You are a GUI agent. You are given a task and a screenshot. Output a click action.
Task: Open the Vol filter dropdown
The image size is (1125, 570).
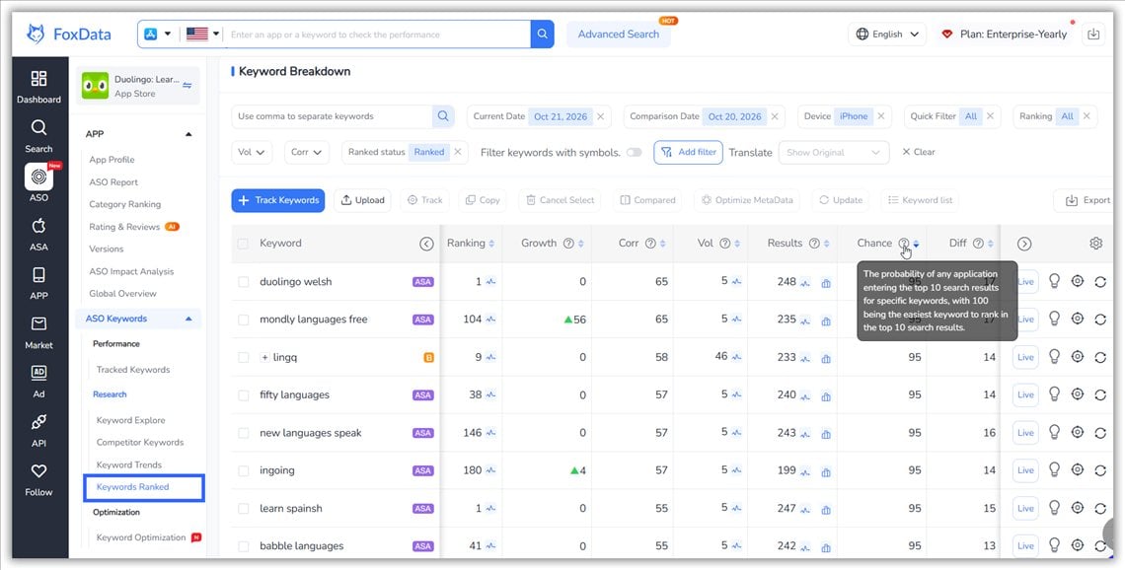pos(251,152)
